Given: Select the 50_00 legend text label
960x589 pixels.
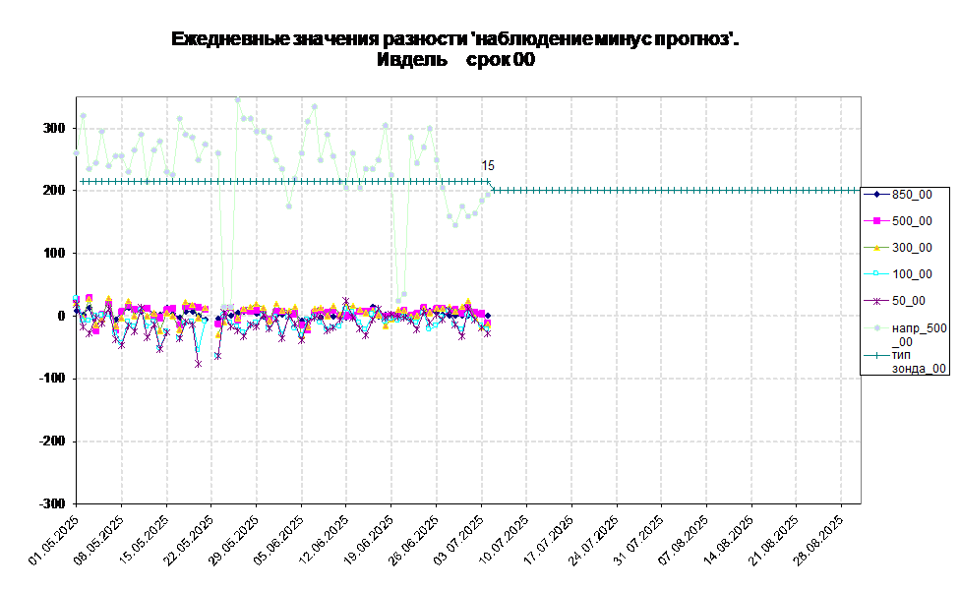Looking at the screenshot, I should click(908, 301).
